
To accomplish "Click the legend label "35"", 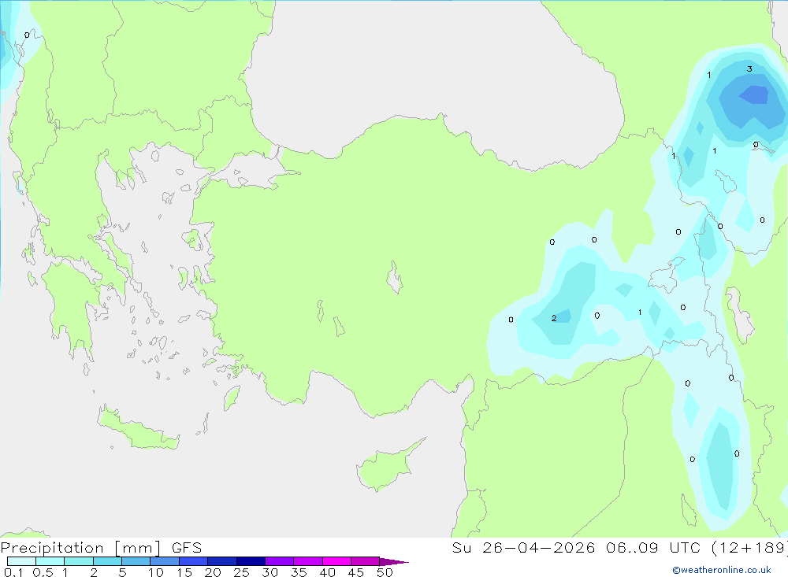I will pos(299,572).
